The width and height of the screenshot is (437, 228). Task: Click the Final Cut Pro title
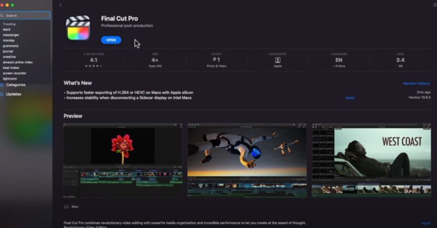tap(119, 19)
